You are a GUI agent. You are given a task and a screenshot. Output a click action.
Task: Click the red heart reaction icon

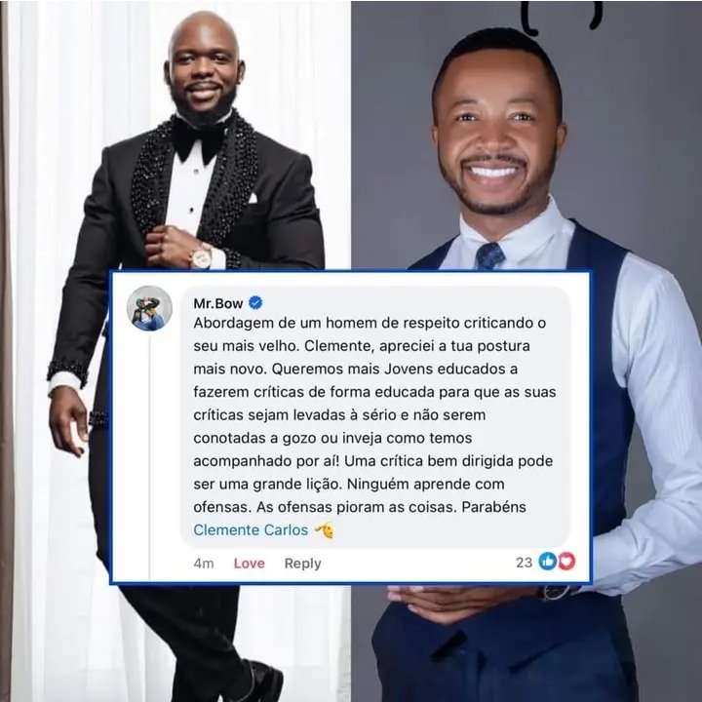point(566,562)
